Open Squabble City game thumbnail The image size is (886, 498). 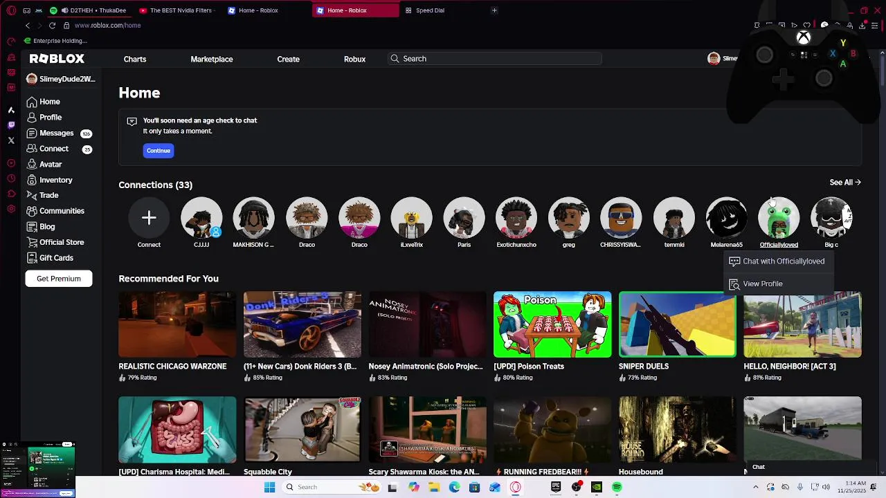pyautogui.click(x=302, y=430)
